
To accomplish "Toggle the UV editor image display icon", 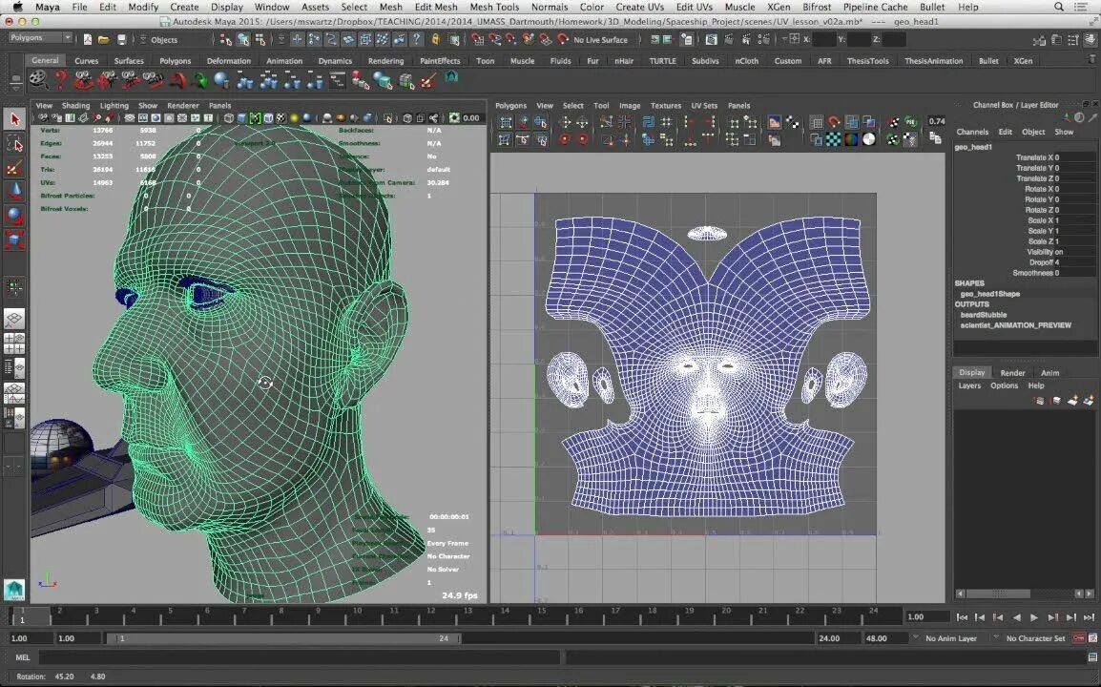I will click(775, 123).
